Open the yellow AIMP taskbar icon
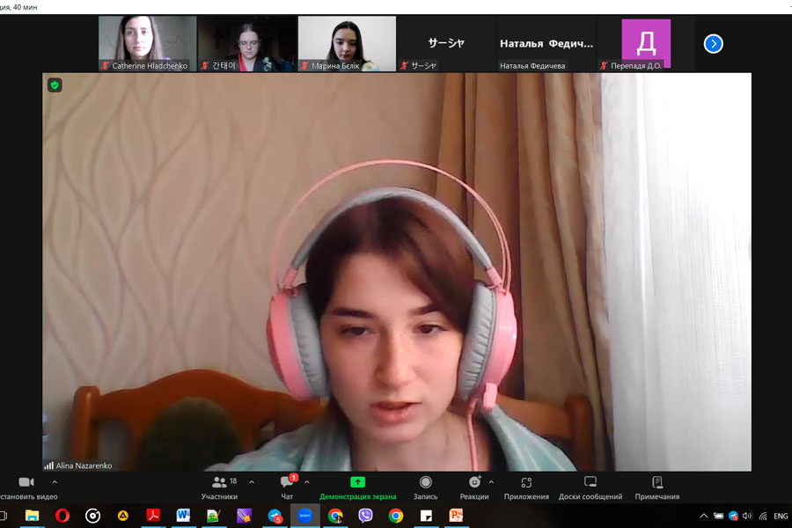792x528 pixels. [x=122, y=516]
